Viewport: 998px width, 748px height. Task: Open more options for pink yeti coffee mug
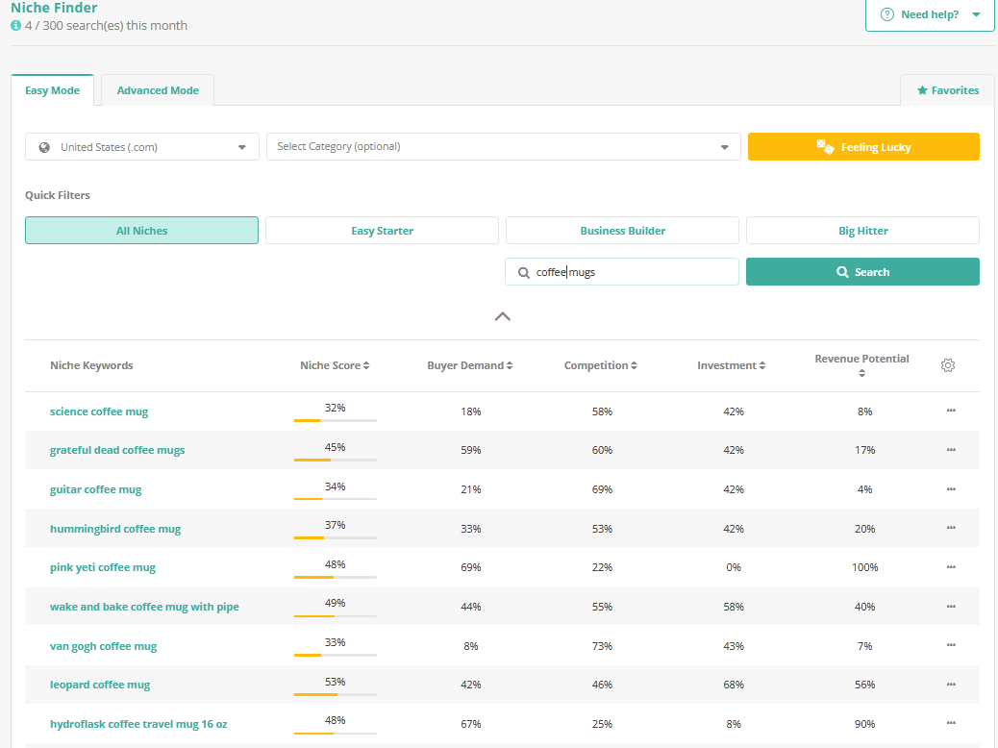coord(951,567)
